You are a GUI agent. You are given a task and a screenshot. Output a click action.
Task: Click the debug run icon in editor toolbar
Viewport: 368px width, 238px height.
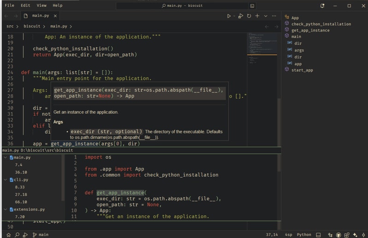click(240, 16)
